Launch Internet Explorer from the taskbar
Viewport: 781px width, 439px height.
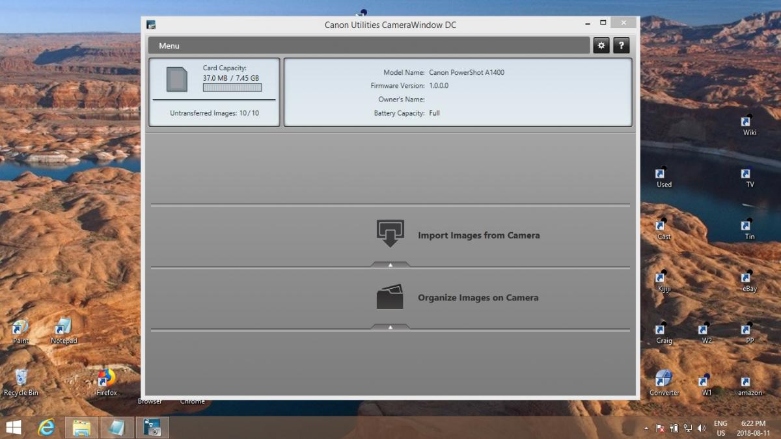(x=46, y=427)
